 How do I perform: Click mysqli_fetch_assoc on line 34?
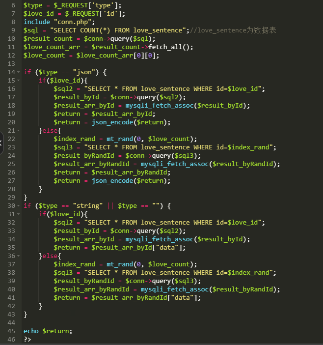coord(160,239)
